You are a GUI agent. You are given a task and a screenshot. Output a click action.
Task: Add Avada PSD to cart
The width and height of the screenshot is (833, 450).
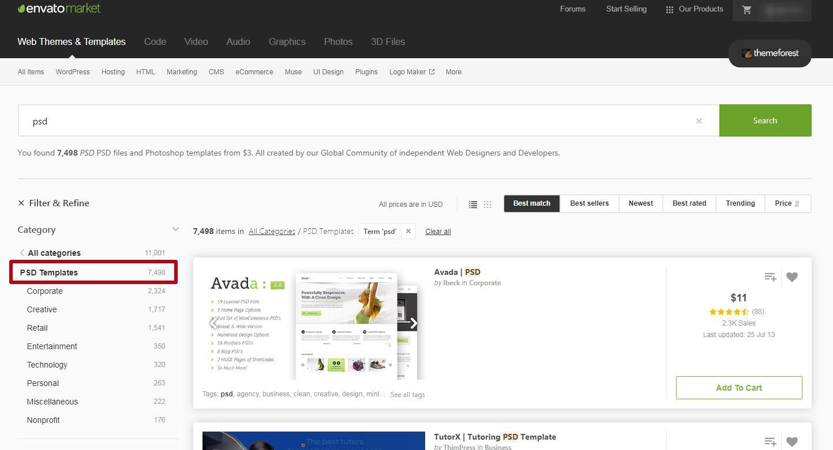(739, 388)
